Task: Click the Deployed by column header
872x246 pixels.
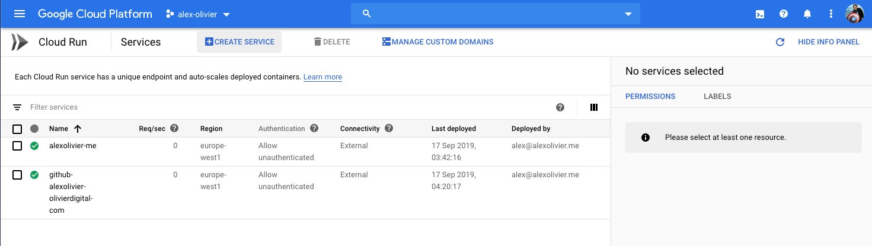Action: click(531, 129)
